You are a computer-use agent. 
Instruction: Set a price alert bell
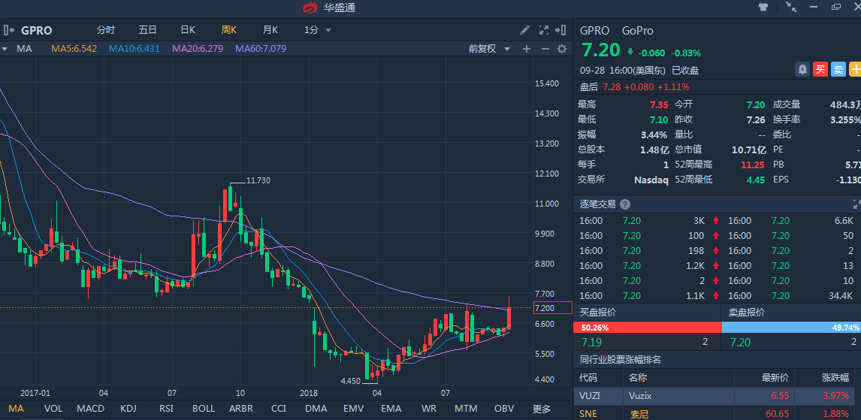point(802,69)
